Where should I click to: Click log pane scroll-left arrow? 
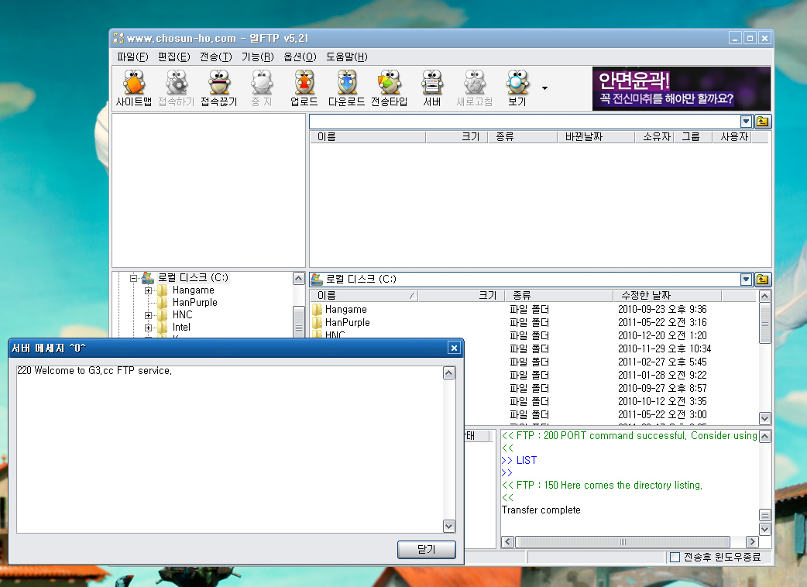coord(507,542)
